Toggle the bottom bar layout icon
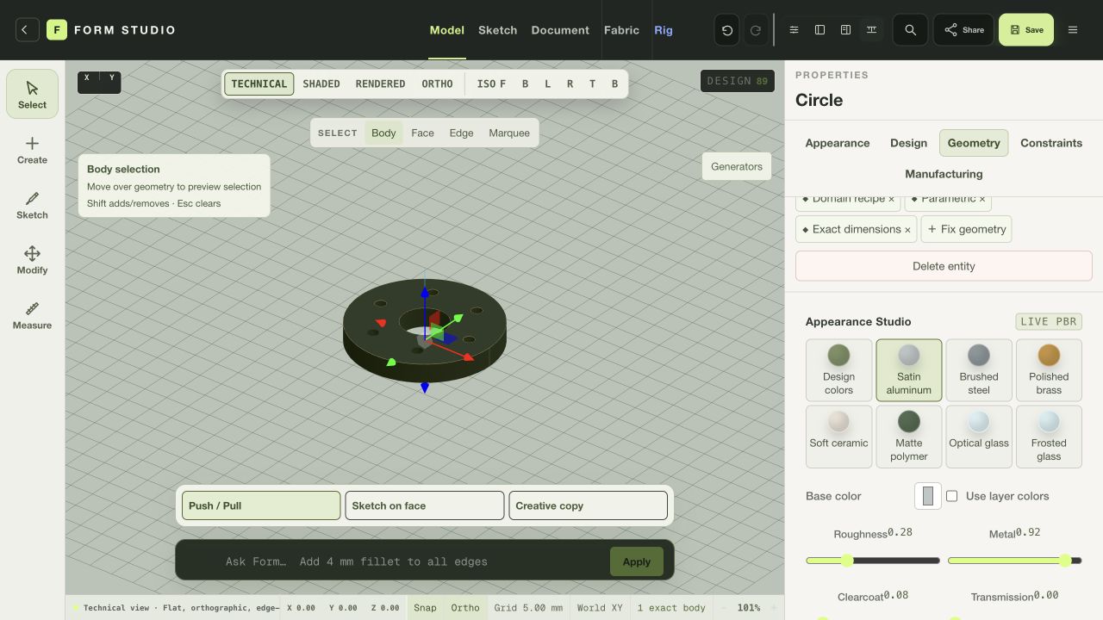1103x620 pixels. (872, 30)
